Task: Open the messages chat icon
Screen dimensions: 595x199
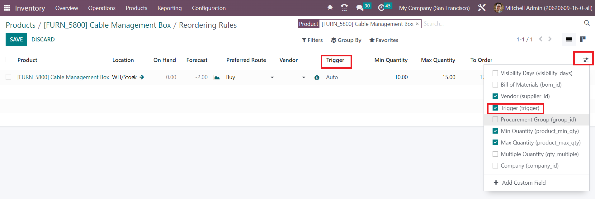Action: [360, 8]
